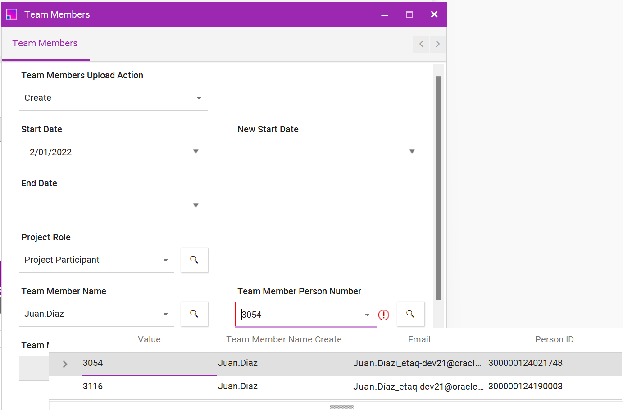This screenshot has height=410, width=623.
Task: Open the Team Members Upload Action dropdown
Action: coord(199,98)
